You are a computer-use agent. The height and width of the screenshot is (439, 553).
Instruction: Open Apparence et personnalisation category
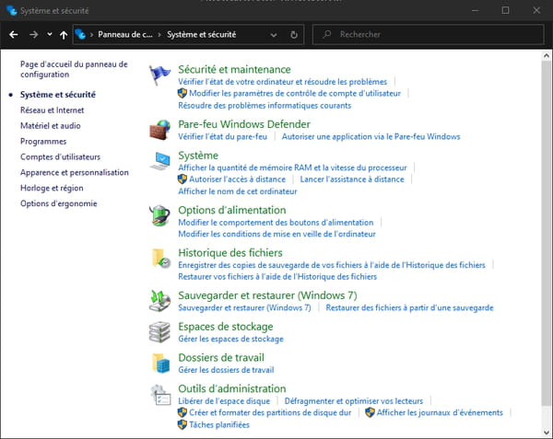tap(75, 172)
